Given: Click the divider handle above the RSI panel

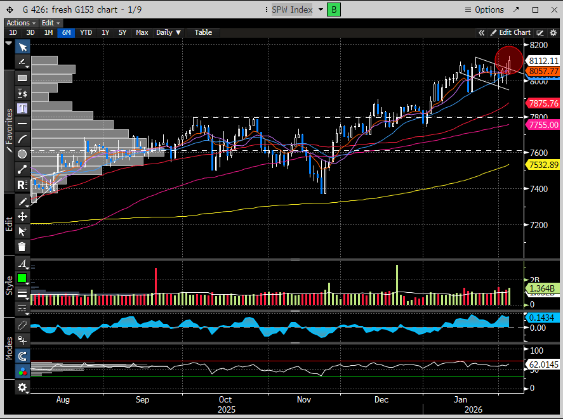Looking at the screenshot, I should (x=295, y=344).
